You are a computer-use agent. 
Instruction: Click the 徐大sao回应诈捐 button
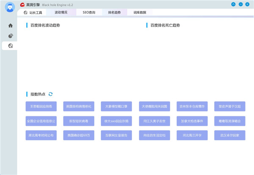click(x=116, y=121)
